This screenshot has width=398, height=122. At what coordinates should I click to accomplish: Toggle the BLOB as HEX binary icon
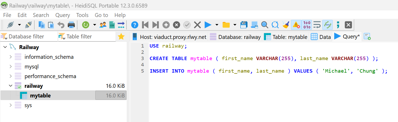click(307, 25)
